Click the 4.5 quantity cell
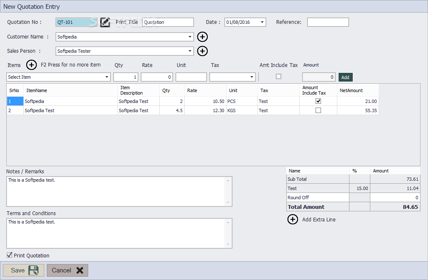The image size is (428, 280). [x=172, y=110]
